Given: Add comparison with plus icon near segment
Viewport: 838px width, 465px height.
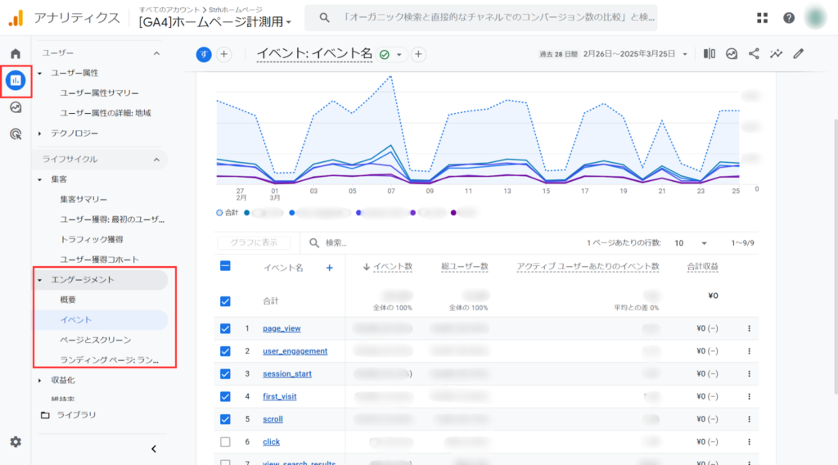Looking at the screenshot, I should 224,55.
